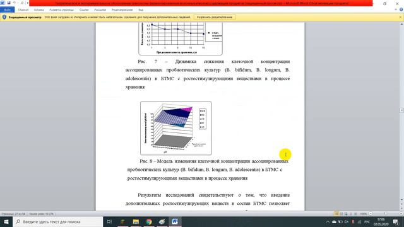The image size is (404, 227).
Task: Click the page count 'Страница: 27 из 56'
Action: click(x=13, y=214)
